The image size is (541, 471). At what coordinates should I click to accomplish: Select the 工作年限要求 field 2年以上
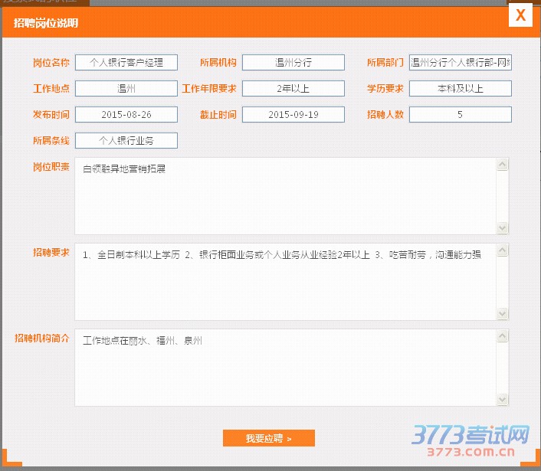(293, 89)
